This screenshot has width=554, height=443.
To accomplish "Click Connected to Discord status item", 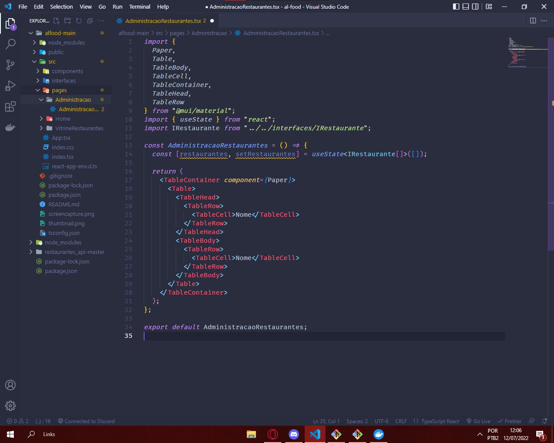I will 86,421.
